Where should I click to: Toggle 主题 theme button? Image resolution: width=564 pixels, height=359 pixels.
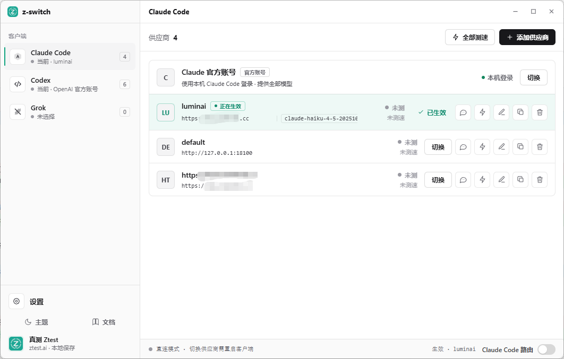point(36,322)
